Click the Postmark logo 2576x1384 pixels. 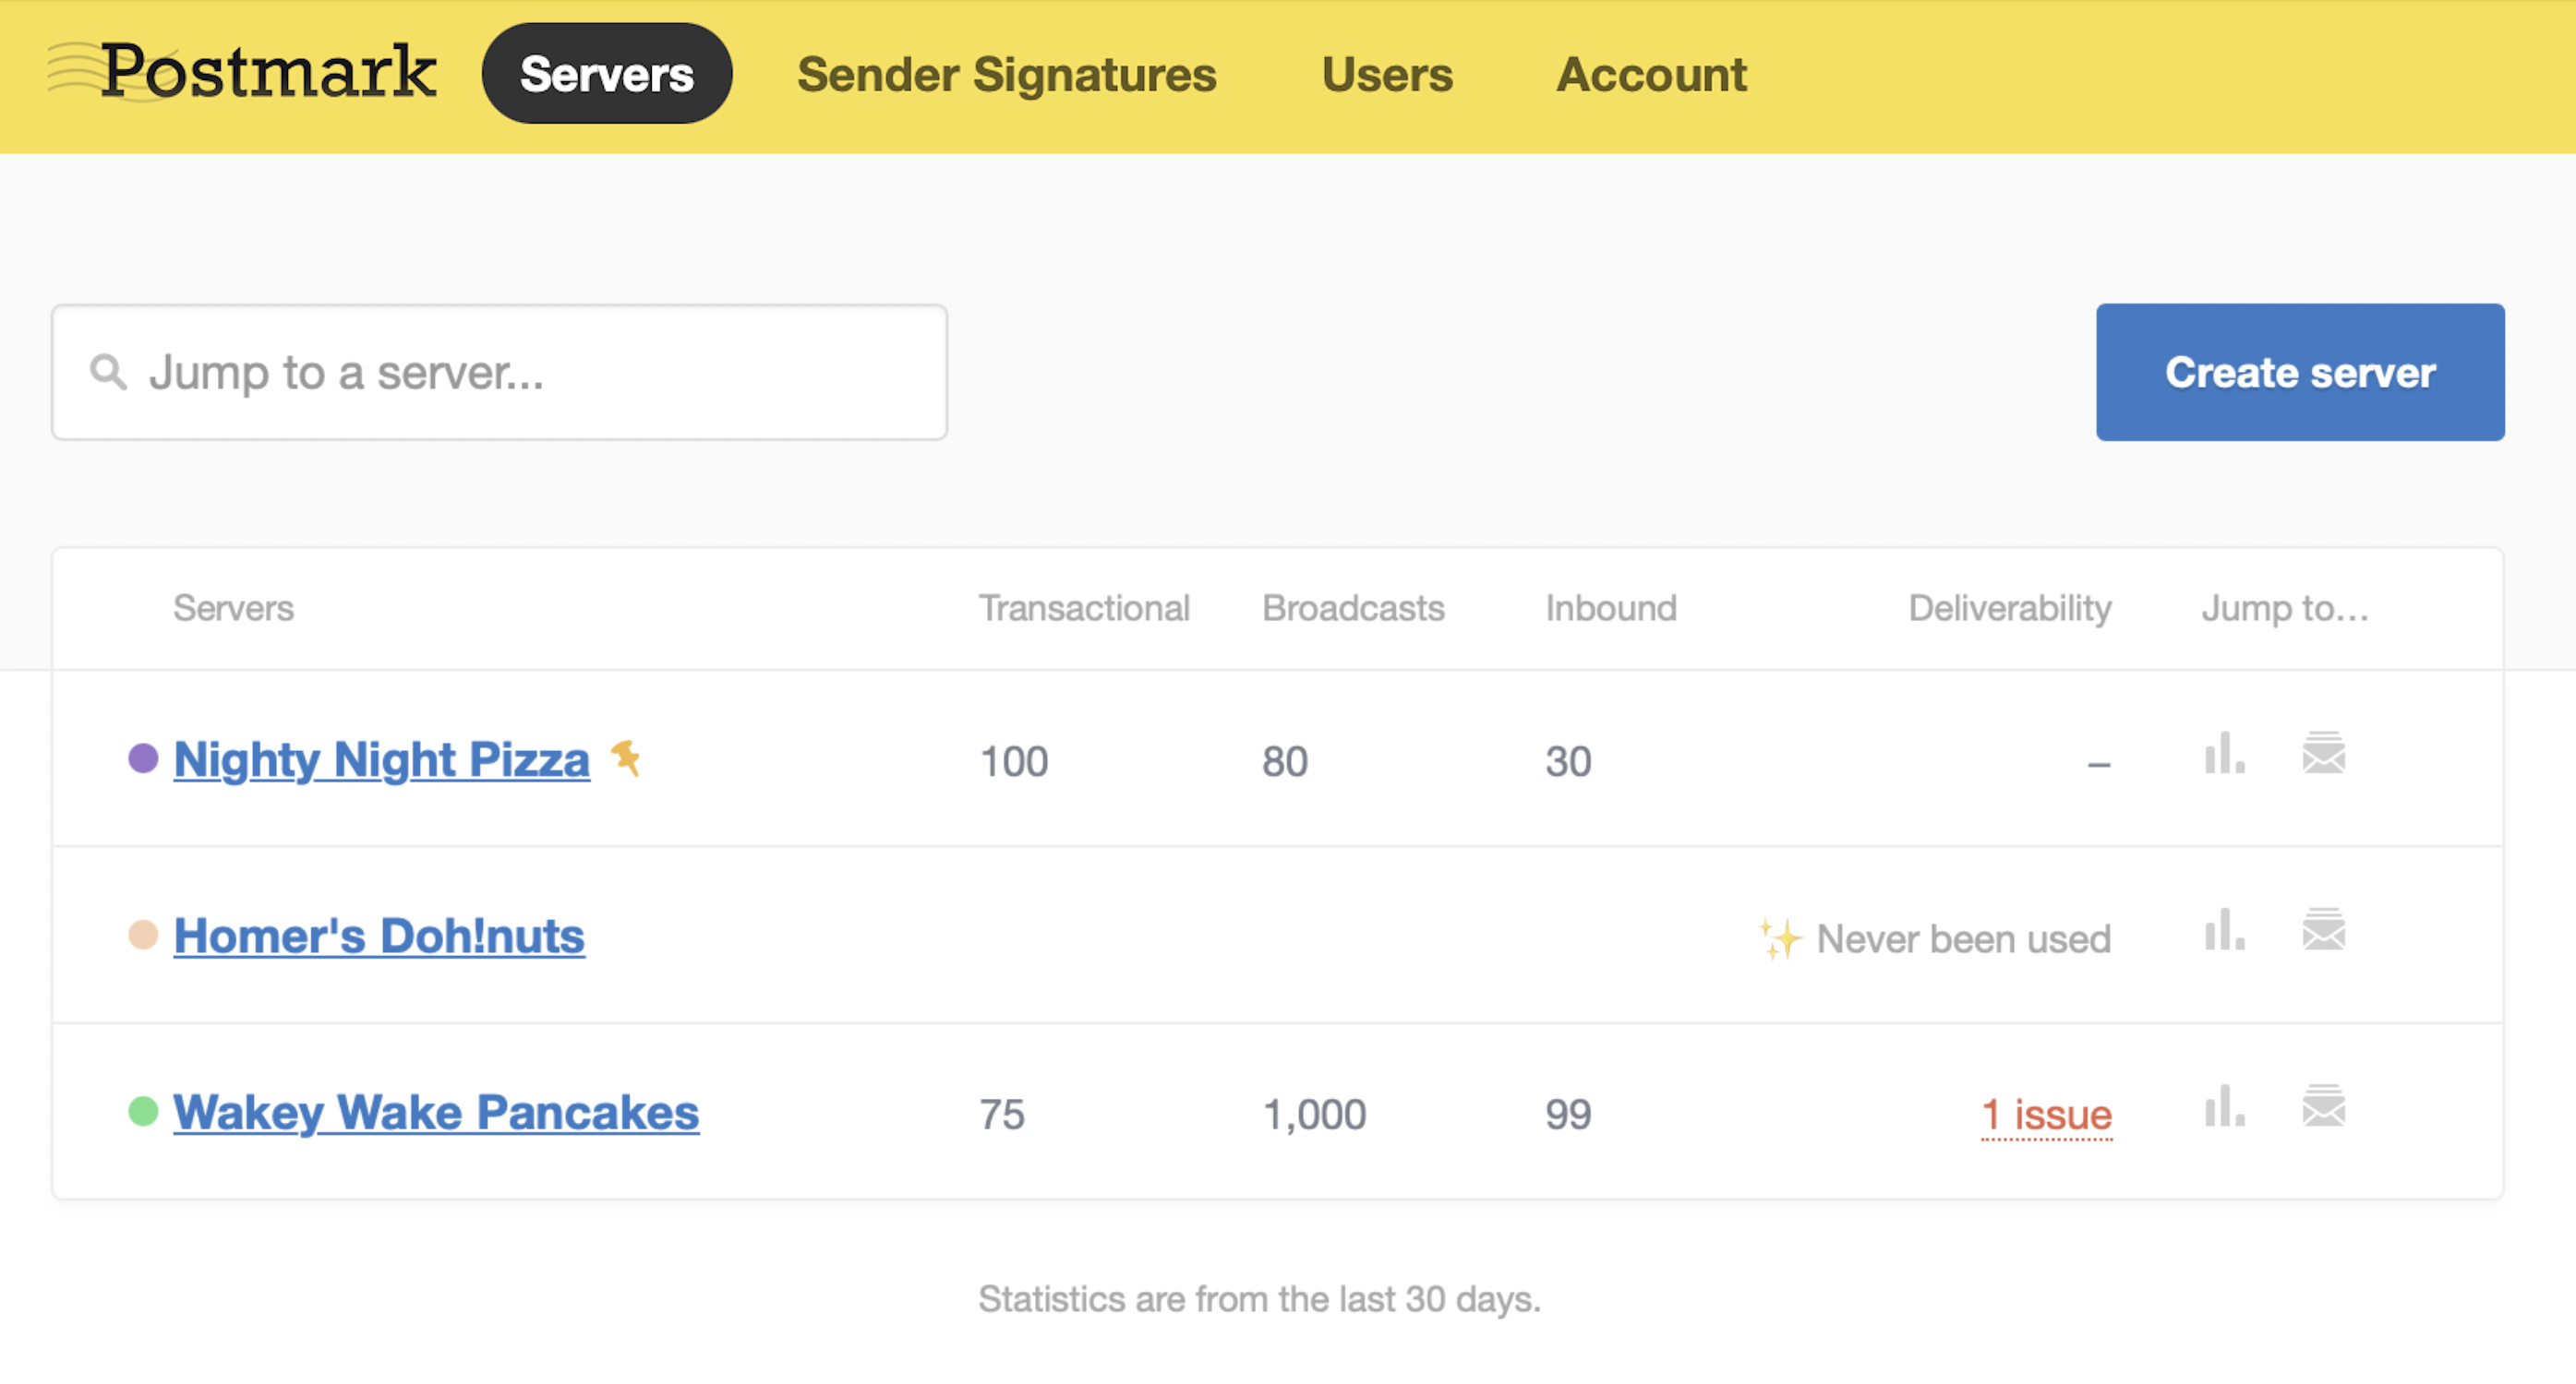pos(243,72)
